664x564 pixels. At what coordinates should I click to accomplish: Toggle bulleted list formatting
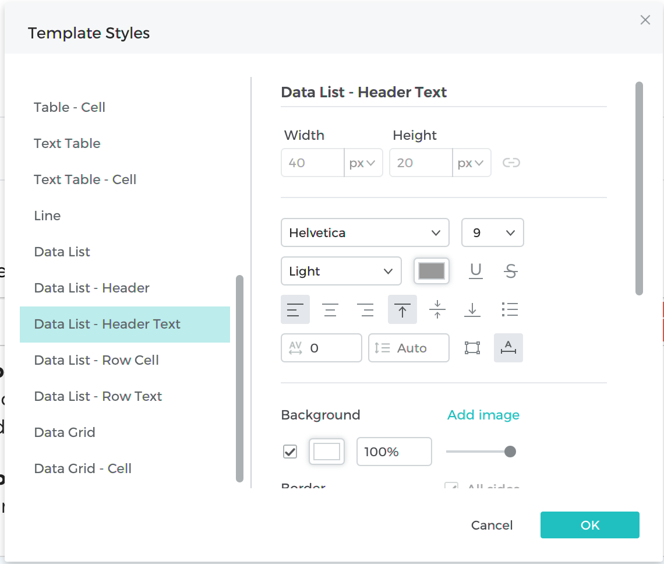pyautogui.click(x=510, y=309)
